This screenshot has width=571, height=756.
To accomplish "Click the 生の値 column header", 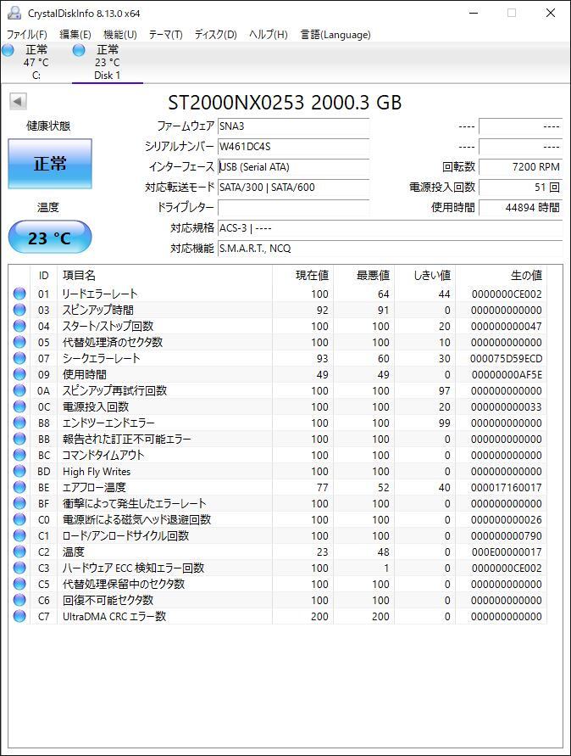I will point(502,275).
